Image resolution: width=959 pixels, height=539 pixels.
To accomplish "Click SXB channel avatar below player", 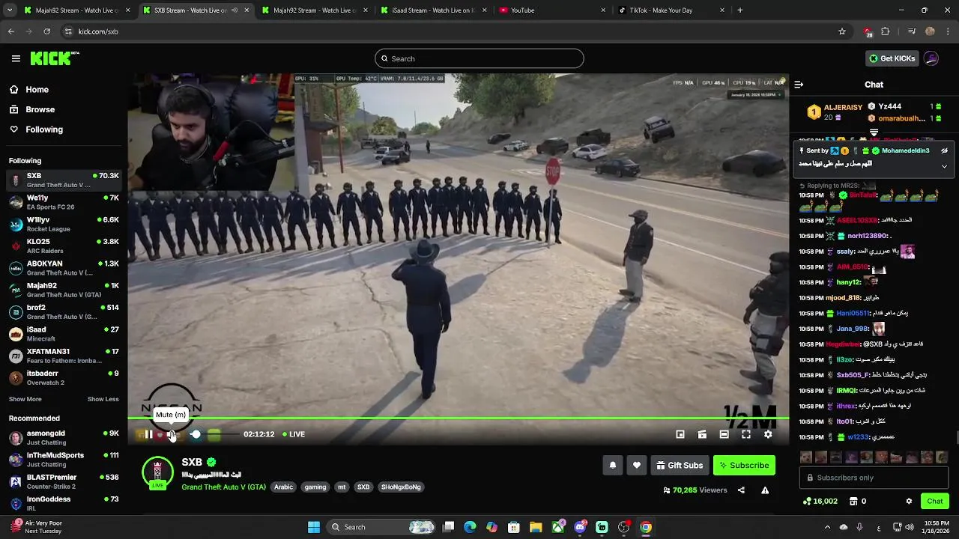I will [157, 472].
